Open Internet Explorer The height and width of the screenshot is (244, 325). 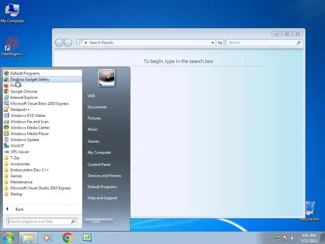pos(43,97)
